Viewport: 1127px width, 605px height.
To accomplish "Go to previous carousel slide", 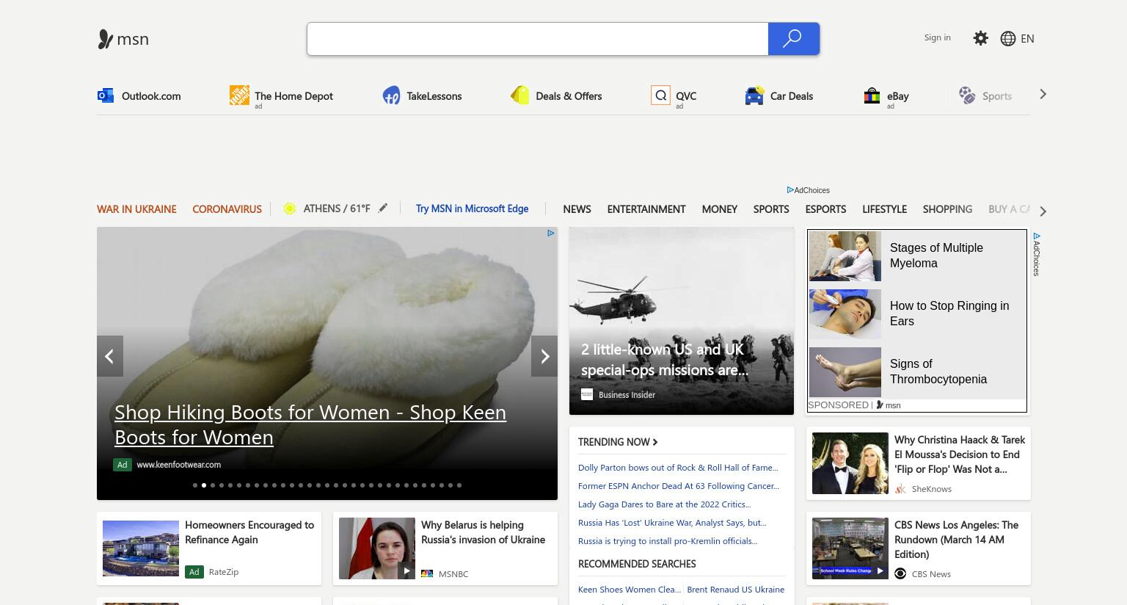I will (x=110, y=356).
